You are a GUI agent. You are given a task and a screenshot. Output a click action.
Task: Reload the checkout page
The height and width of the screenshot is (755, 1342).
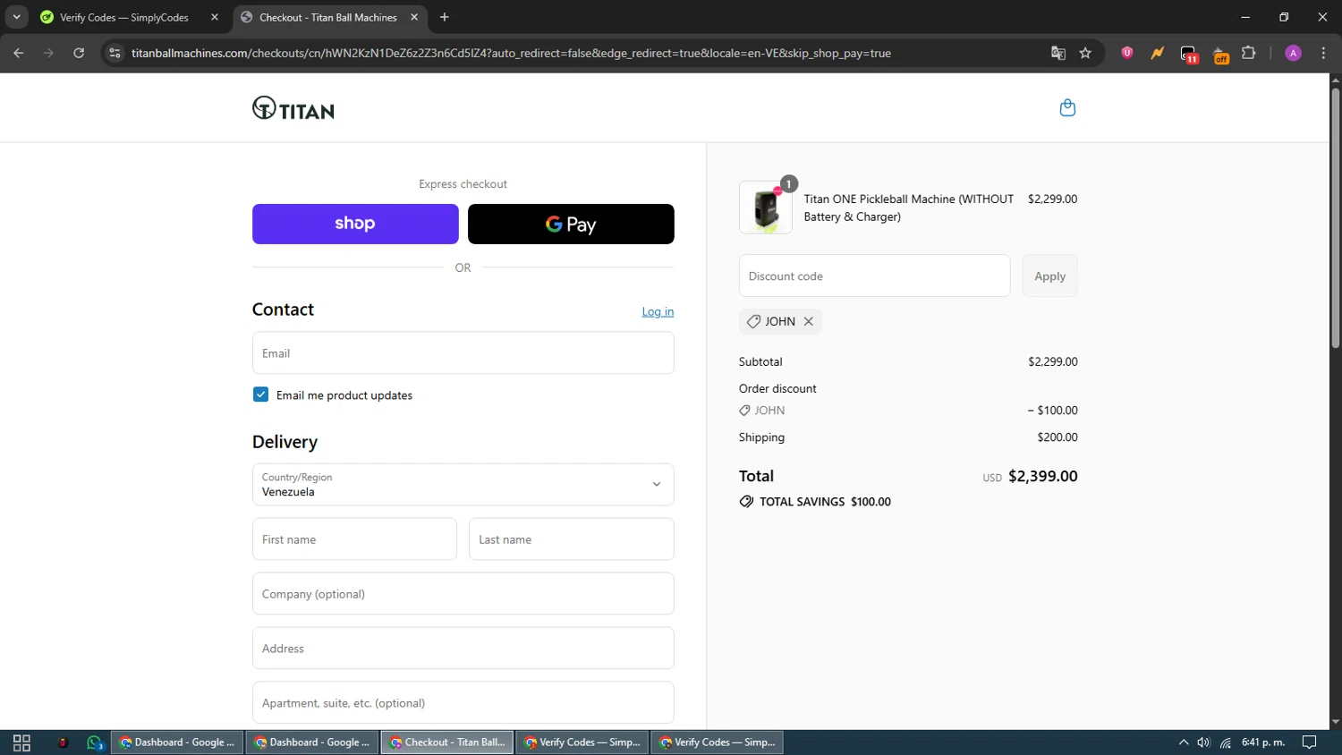79,53
